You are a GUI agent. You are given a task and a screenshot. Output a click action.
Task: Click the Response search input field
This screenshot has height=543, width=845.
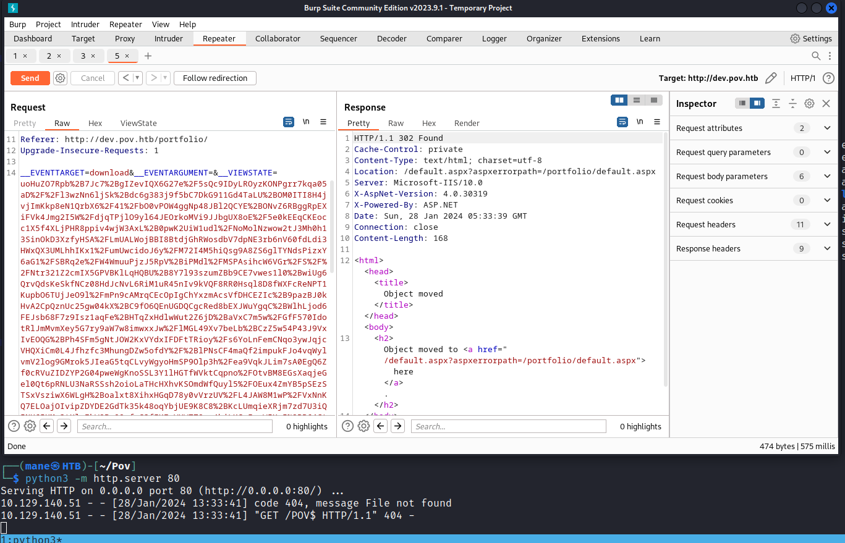point(509,426)
